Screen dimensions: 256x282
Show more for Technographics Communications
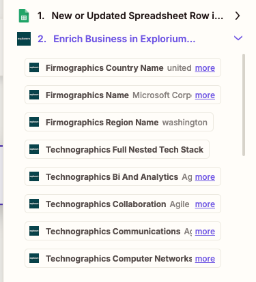(205, 232)
